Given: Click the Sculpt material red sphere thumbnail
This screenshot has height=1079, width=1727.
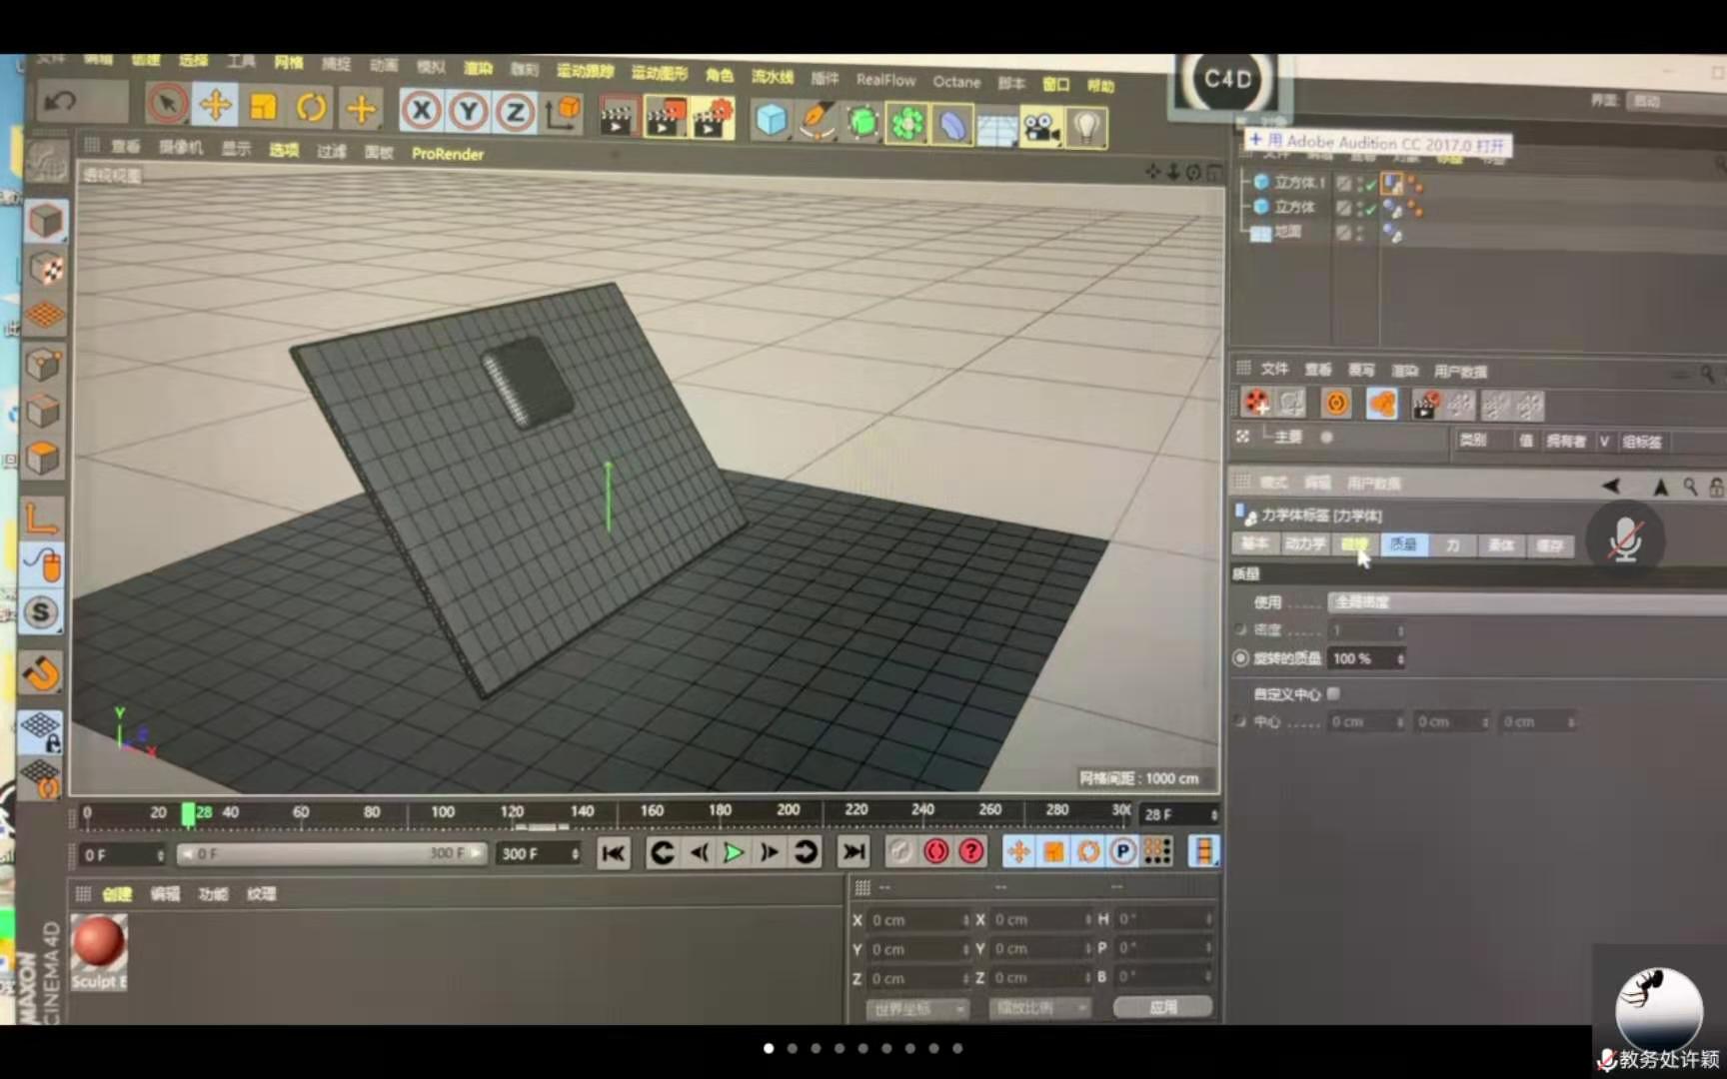Looking at the screenshot, I should click(x=99, y=943).
